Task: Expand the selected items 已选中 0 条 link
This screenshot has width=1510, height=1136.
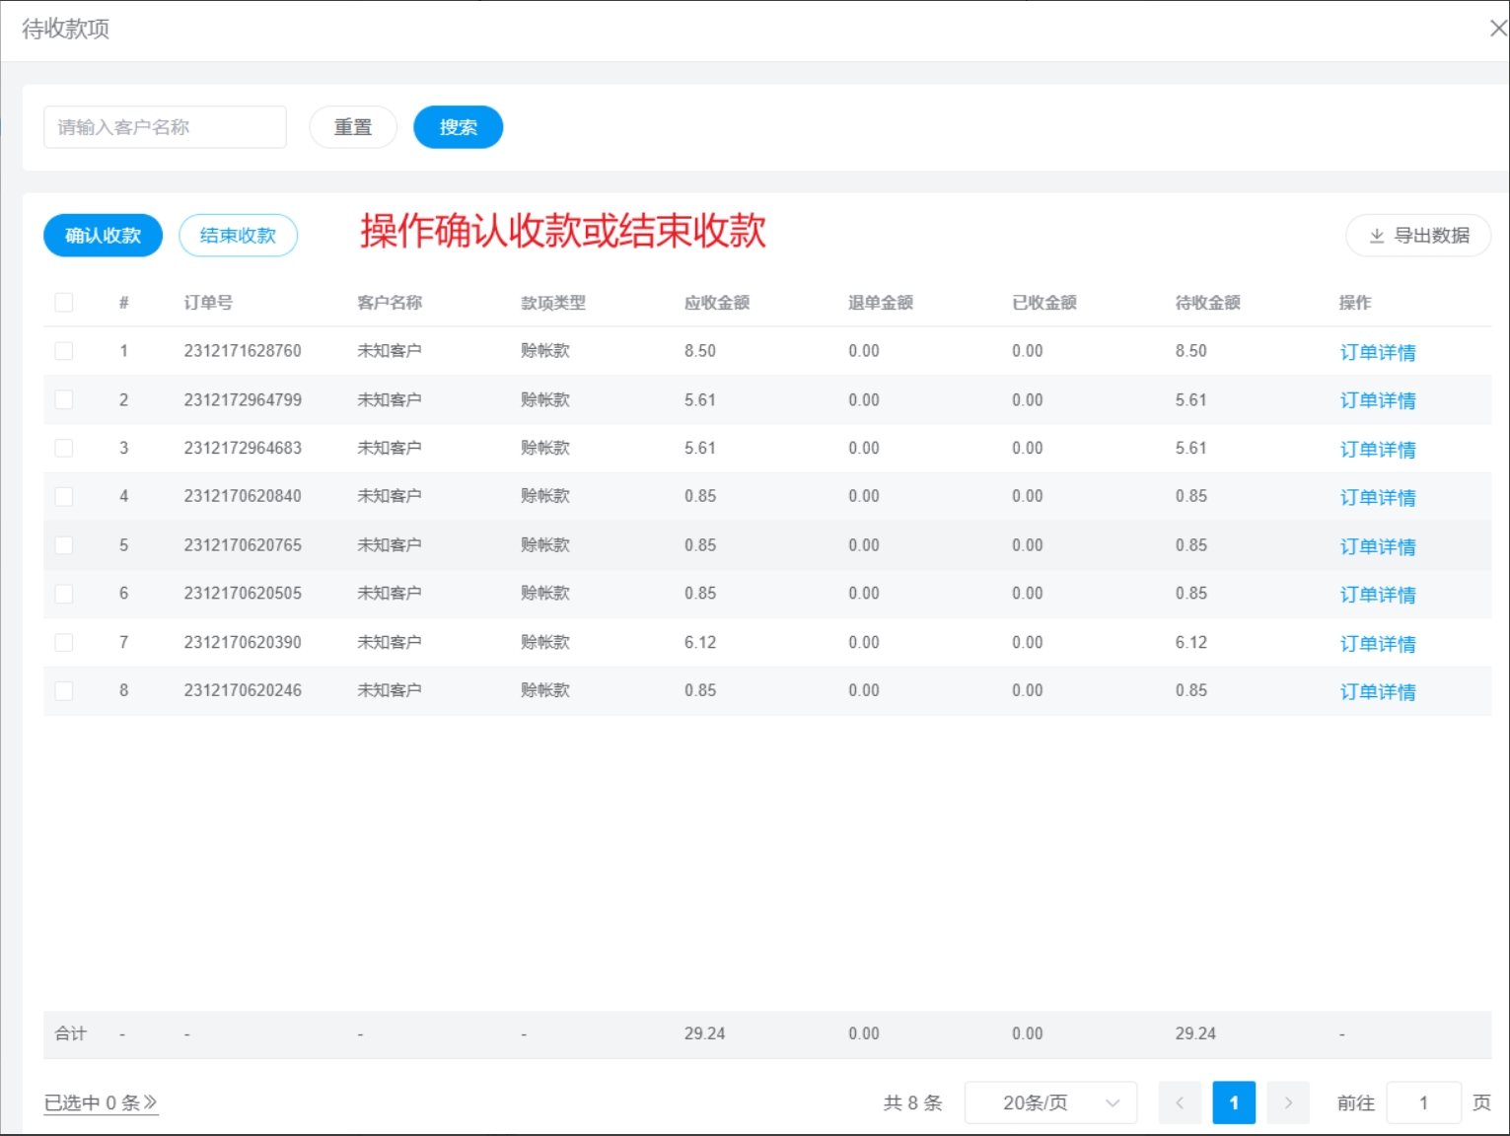Action: coord(101,1102)
